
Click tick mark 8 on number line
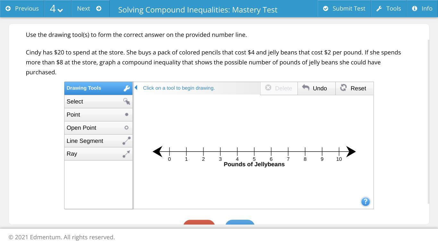pos(305,152)
